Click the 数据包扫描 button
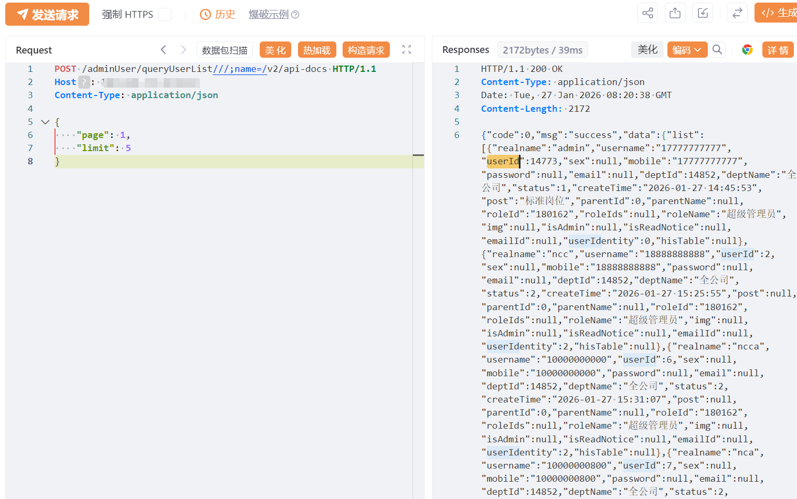The width and height of the screenshot is (797, 499). click(225, 50)
